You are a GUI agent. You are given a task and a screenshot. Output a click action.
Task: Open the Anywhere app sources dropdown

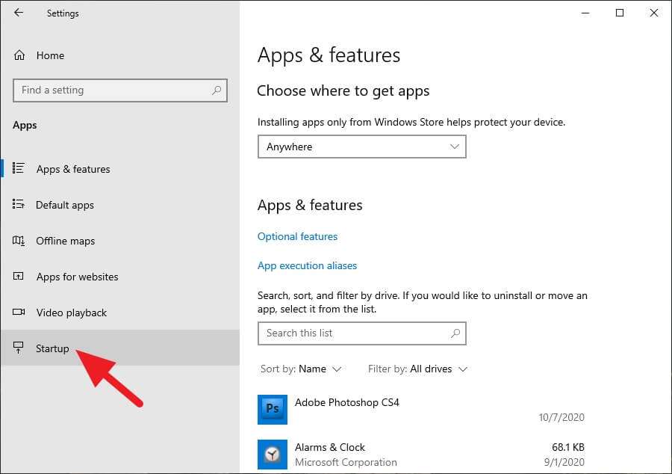[x=361, y=147]
